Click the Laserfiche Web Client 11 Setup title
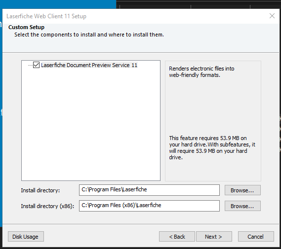The height and width of the screenshot is (249, 281). [x=46, y=16]
